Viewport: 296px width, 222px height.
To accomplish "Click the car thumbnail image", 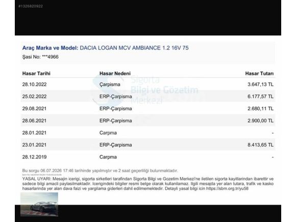I will (x=39, y=205).
